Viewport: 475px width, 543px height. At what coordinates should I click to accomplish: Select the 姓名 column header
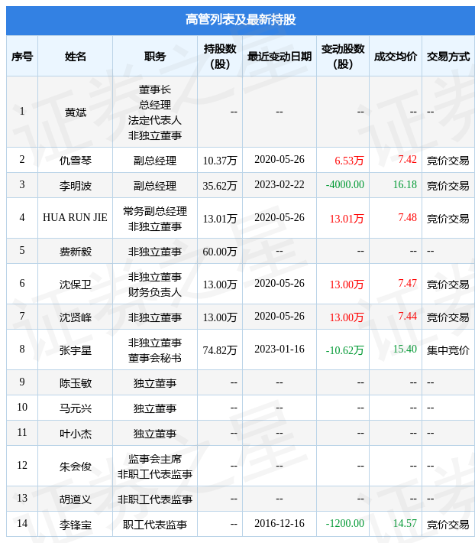(76, 57)
